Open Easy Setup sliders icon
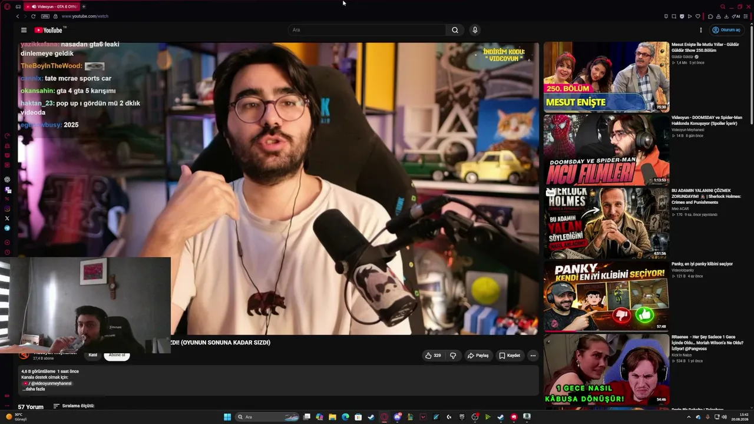754x424 pixels. pos(746,16)
